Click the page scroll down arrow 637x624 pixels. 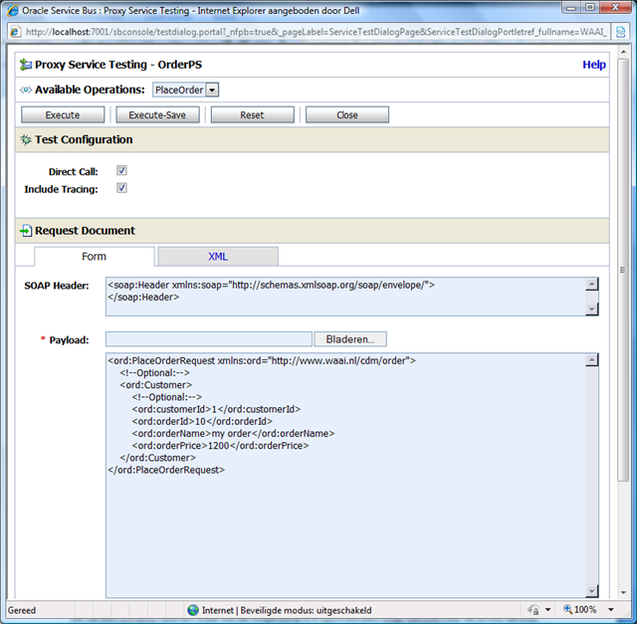click(623, 593)
